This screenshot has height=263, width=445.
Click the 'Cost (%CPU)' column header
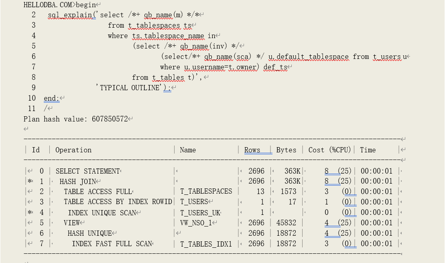(x=330, y=150)
